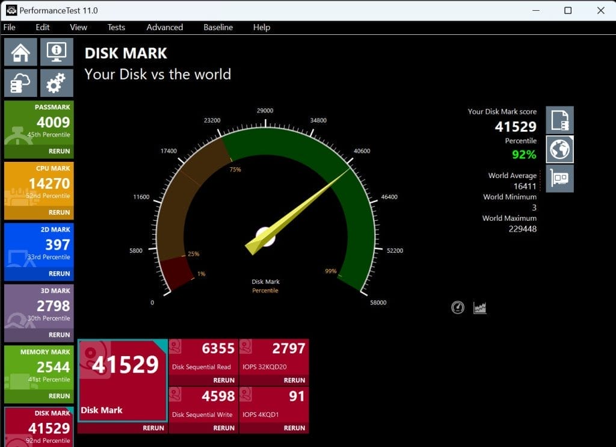Maximize the PerformanceTest window

click(568, 11)
